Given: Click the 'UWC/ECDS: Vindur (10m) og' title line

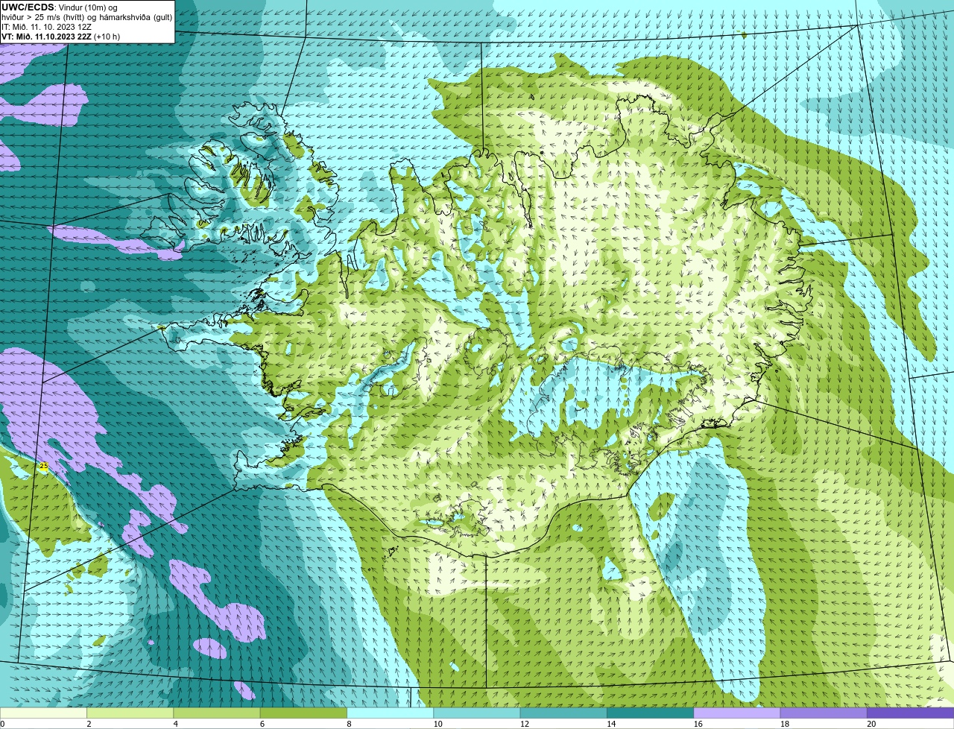Looking at the screenshot, I should (60, 7).
